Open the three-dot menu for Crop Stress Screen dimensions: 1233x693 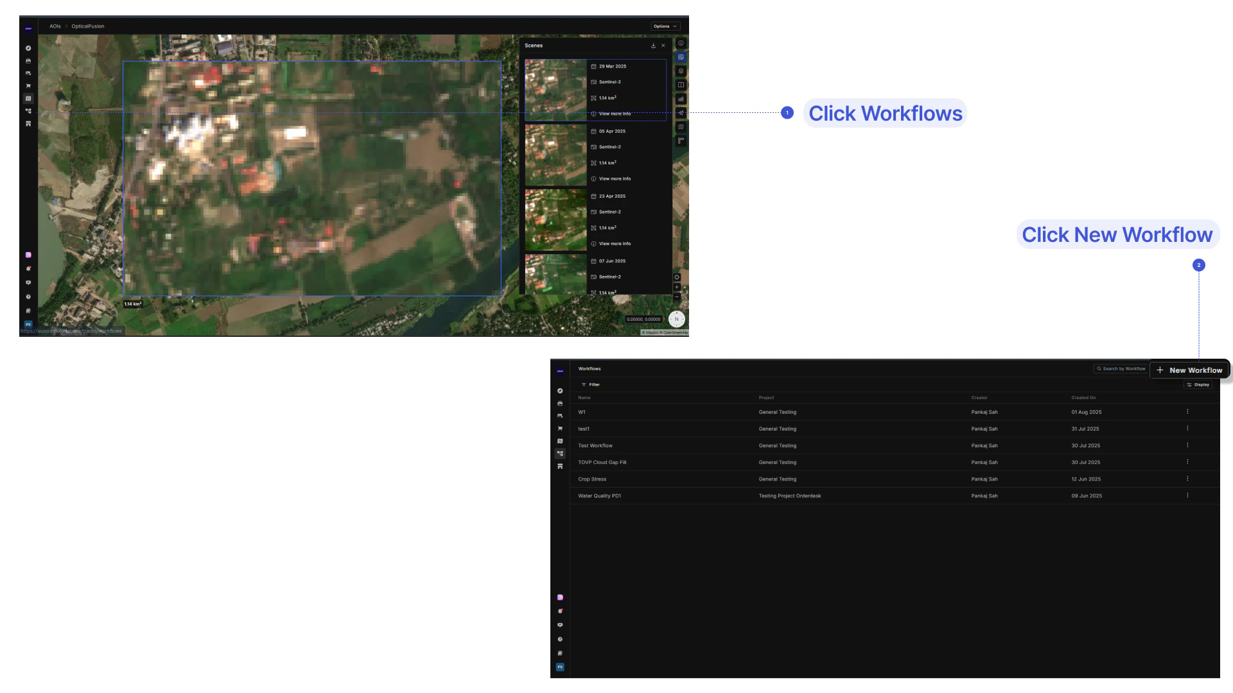coord(1187,479)
